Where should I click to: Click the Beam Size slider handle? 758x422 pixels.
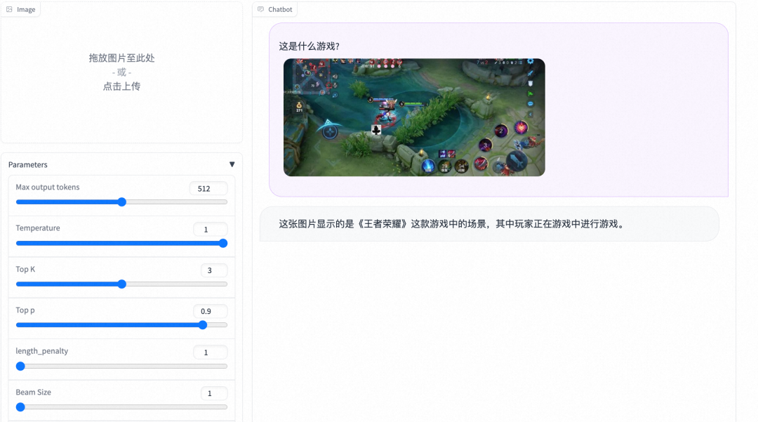[20, 407]
